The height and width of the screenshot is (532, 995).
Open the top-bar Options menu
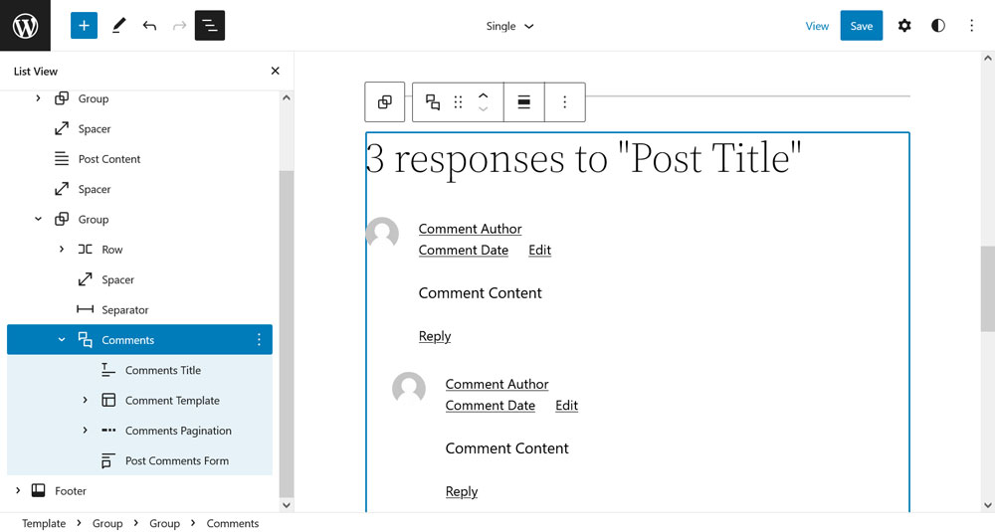click(x=971, y=26)
